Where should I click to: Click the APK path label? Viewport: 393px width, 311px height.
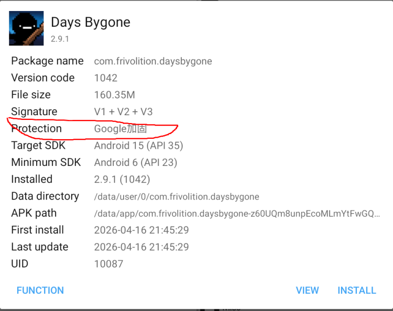click(x=34, y=213)
